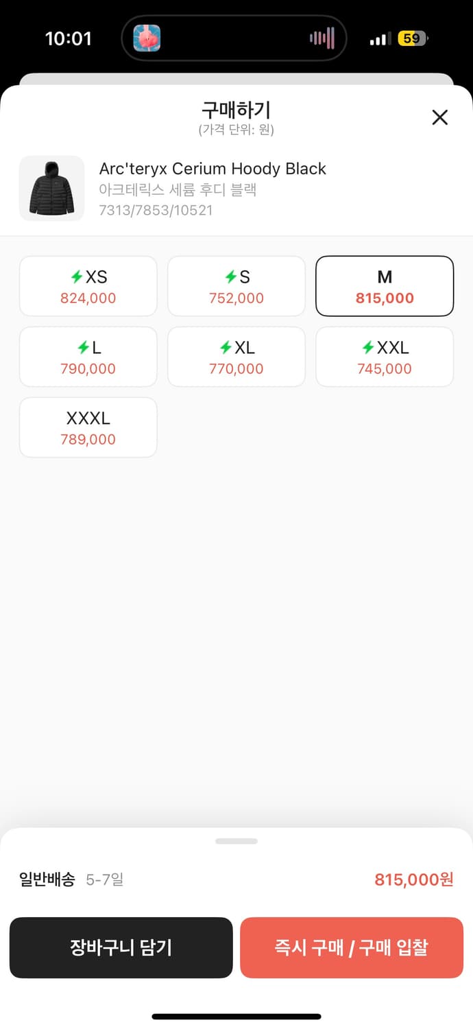The image size is (473, 1029).
Task: Tap the lightning icon beside XL
Action: click(226, 348)
